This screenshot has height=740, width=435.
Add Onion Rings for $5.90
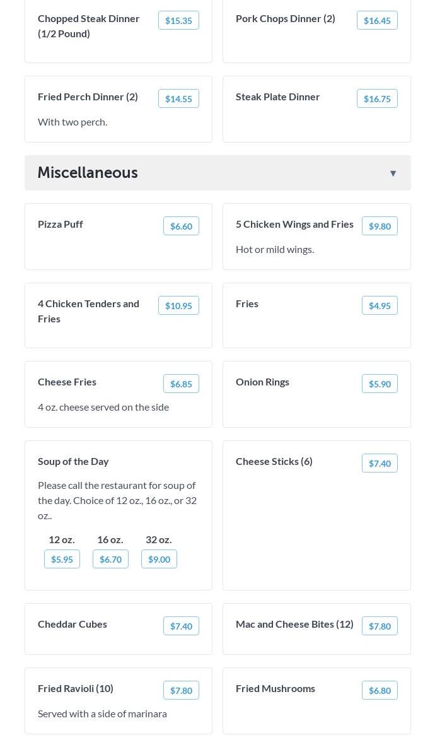pyautogui.click(x=380, y=384)
